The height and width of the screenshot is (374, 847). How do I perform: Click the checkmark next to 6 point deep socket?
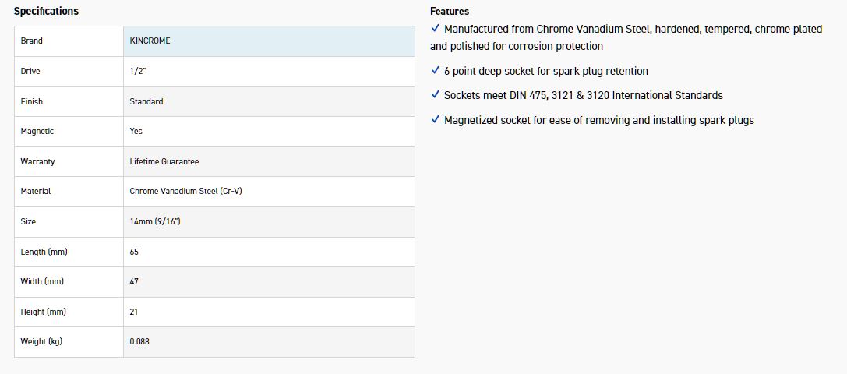(x=435, y=71)
